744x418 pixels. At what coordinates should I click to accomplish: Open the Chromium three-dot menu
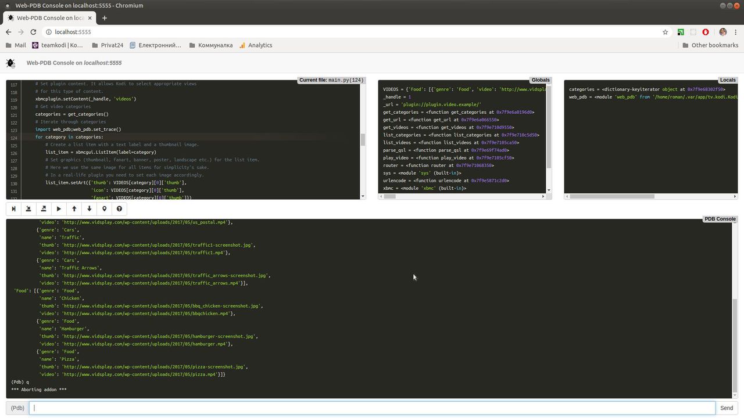click(736, 32)
